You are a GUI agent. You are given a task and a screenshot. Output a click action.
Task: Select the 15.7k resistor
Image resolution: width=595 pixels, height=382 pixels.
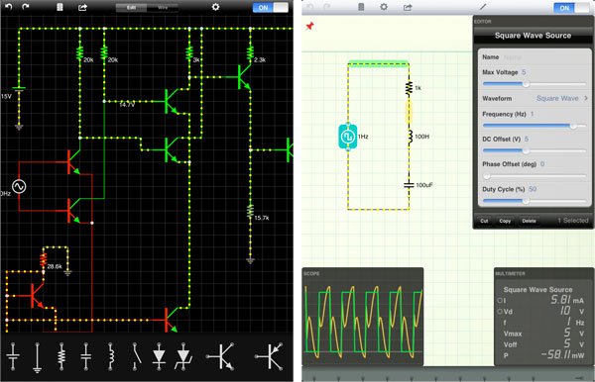(250, 212)
